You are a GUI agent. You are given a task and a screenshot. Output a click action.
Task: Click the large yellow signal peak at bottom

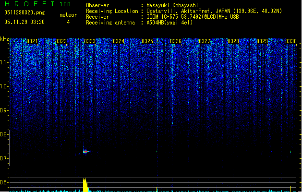click(x=85, y=185)
